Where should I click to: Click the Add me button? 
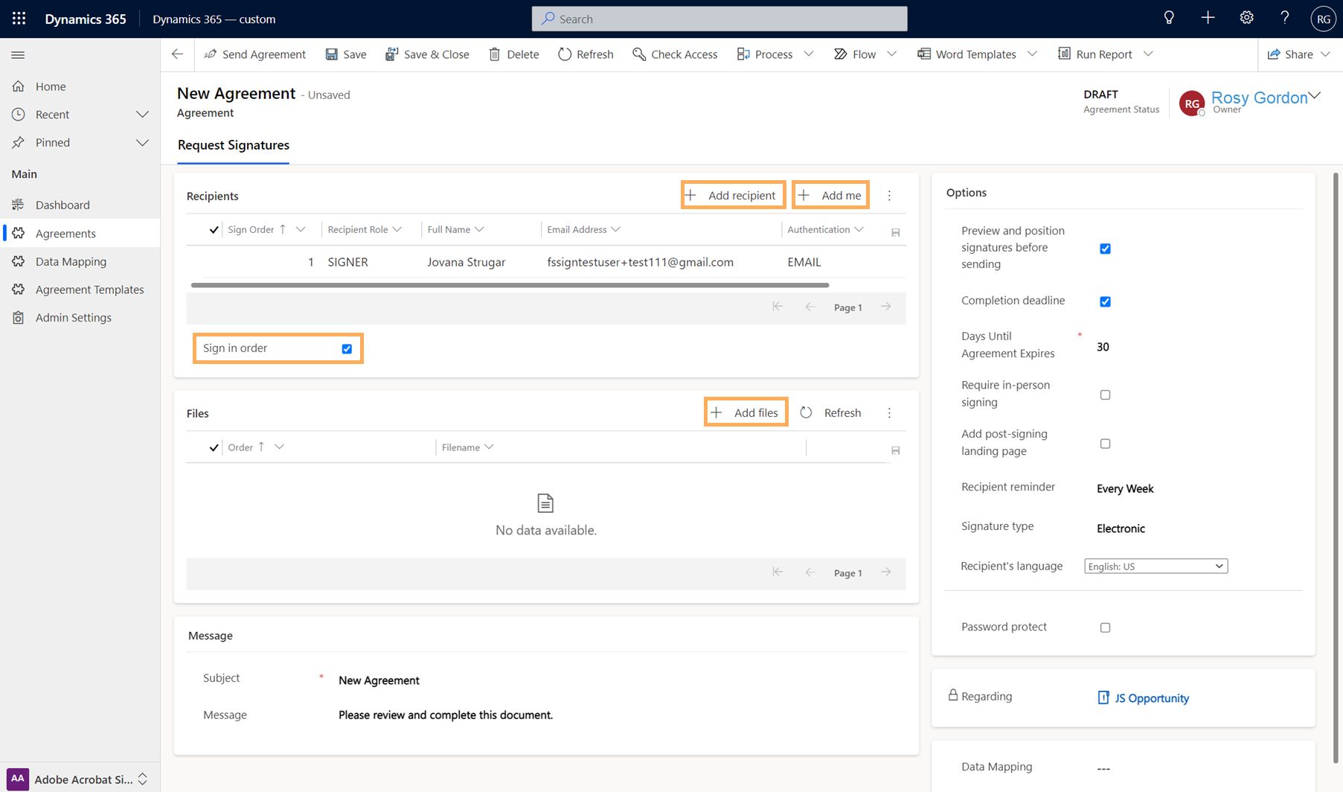(831, 195)
